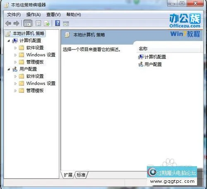Viewport: 207px width, 189px height.
Task: Click folder icon of Windows 设置 under 用户配置
Action: [22, 83]
